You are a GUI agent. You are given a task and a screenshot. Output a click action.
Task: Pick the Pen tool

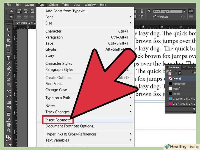(x=9, y=69)
